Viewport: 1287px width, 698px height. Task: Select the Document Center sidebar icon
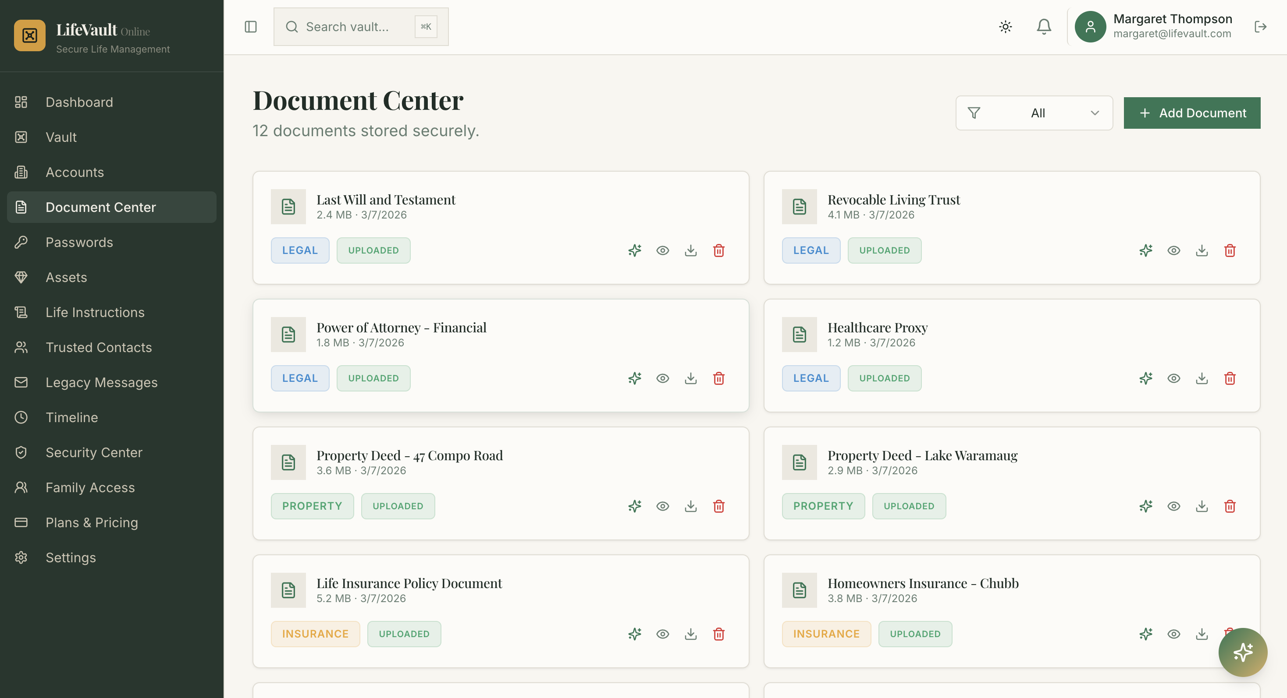(21, 207)
